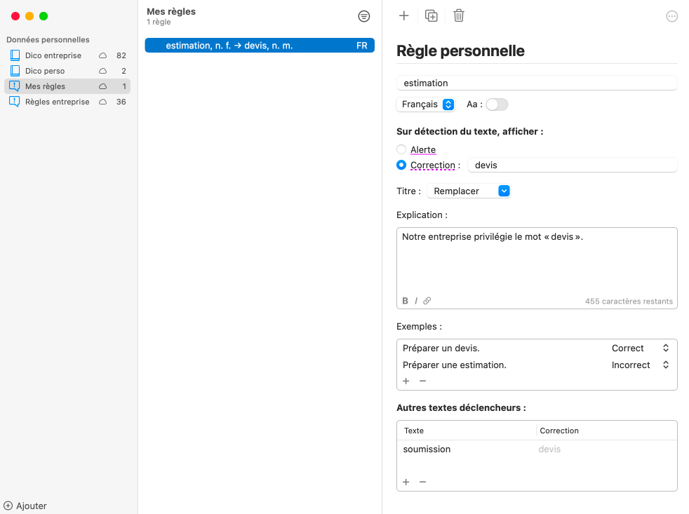Select the Alerte radio button

(x=401, y=149)
